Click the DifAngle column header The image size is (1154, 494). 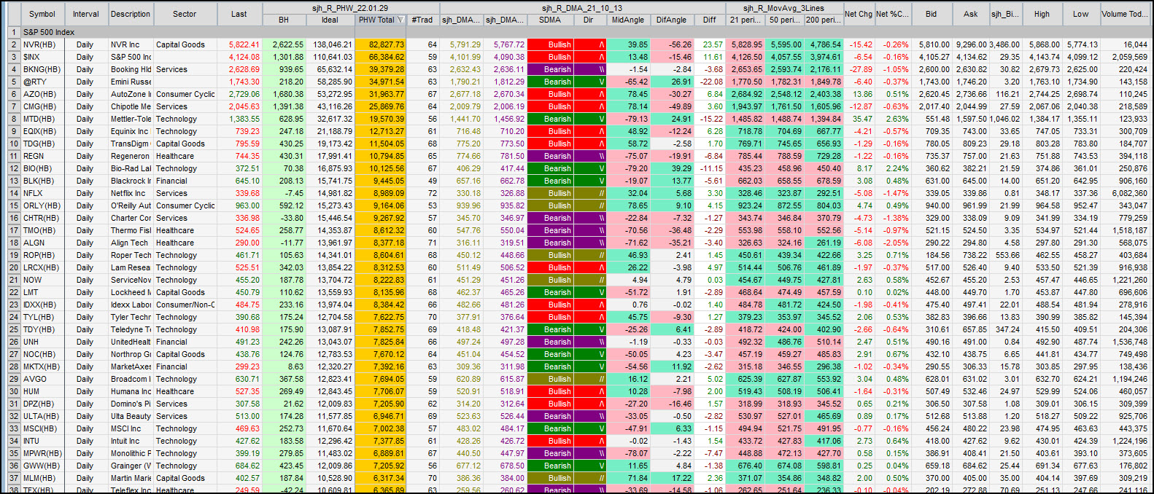(x=671, y=20)
